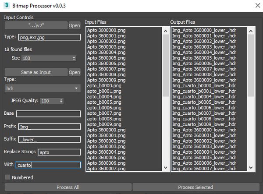Select Img_cuarto_b0001_lower_.hdr in Output Files
263x194 pixels.
[204, 91]
